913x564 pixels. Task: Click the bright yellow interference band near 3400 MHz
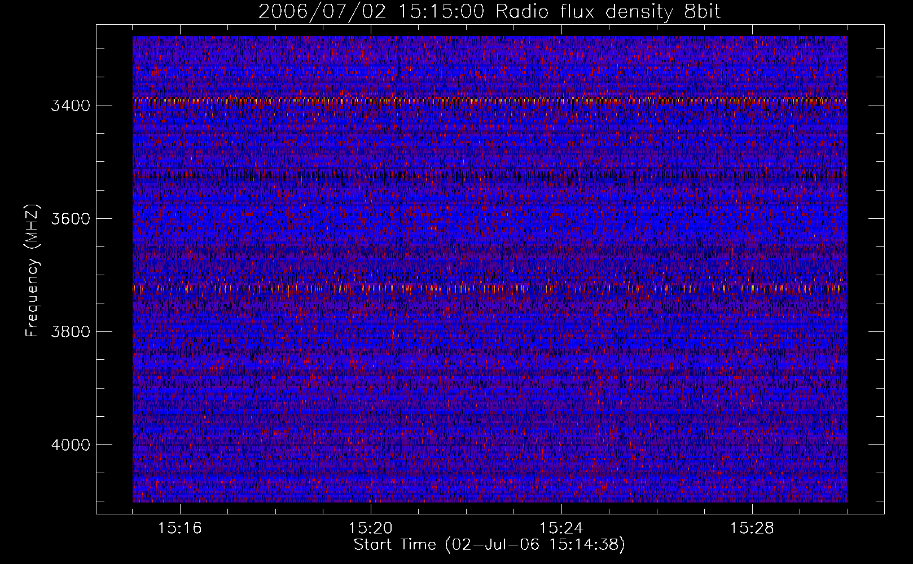coord(490,100)
